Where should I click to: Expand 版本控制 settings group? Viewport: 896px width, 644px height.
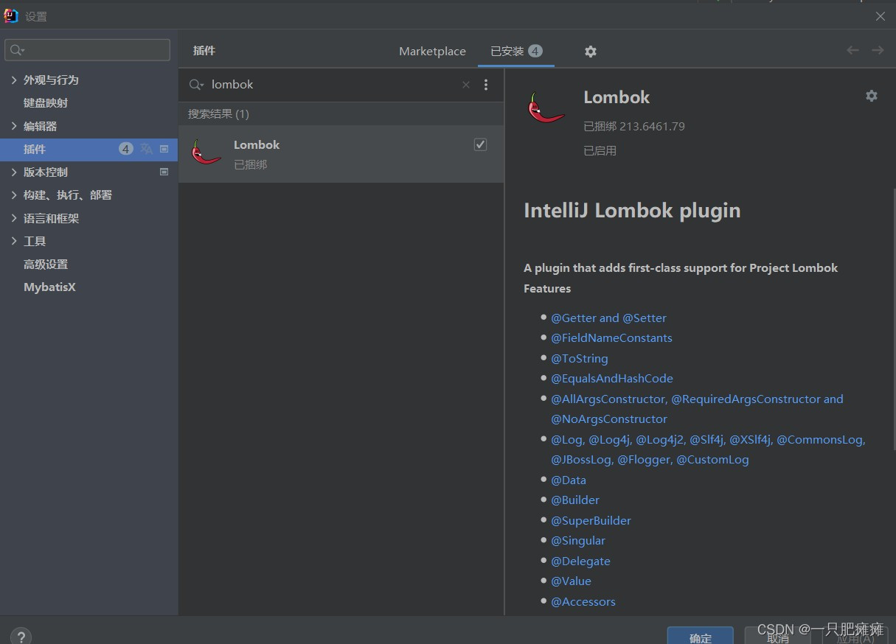(x=14, y=172)
